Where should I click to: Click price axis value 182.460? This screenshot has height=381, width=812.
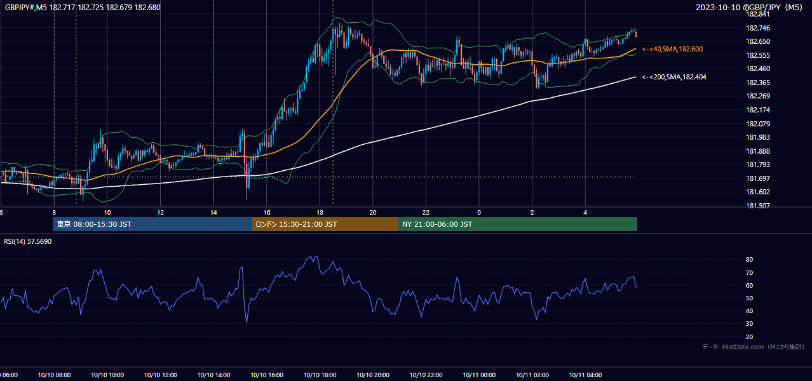[x=757, y=69]
